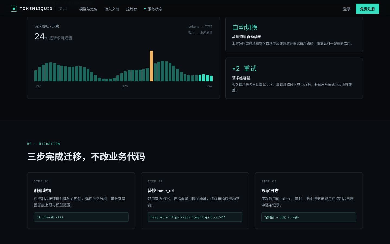Click the green dot beside 服务状态

[x=145, y=9]
